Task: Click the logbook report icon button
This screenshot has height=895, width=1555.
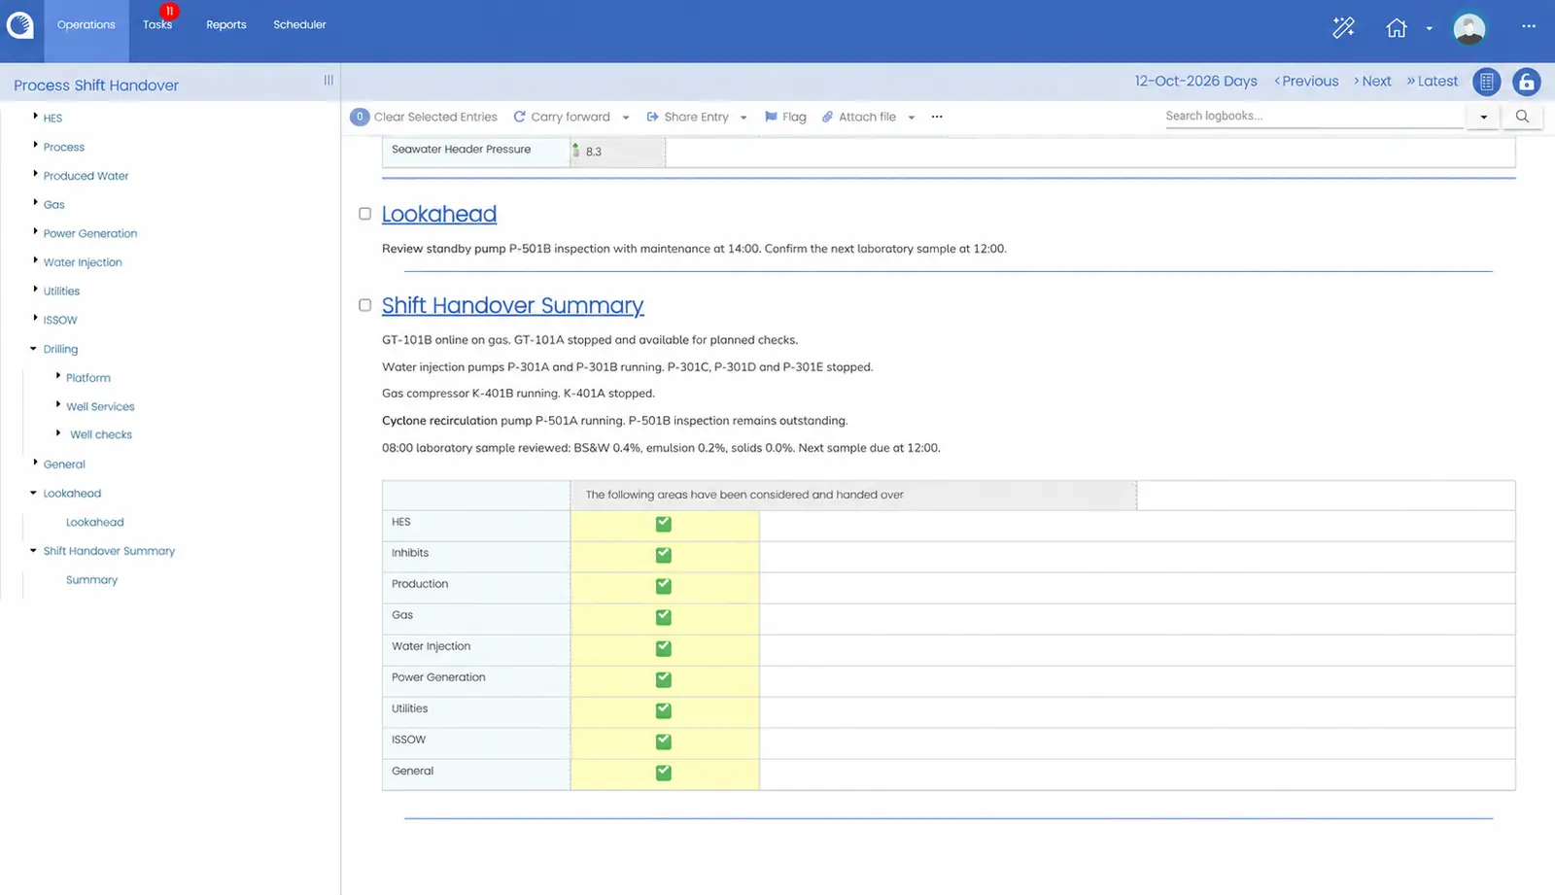Action: [x=1486, y=83]
